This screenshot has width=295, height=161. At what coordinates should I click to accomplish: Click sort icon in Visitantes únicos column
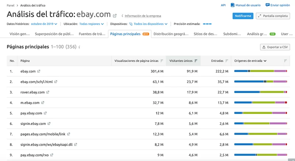[196, 61]
